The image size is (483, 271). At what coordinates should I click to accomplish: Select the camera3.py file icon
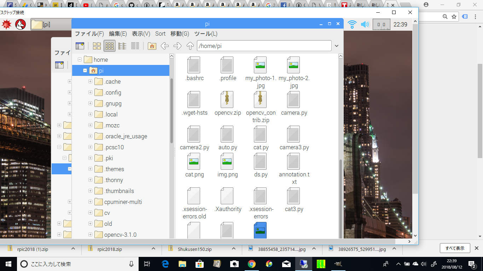click(x=293, y=134)
